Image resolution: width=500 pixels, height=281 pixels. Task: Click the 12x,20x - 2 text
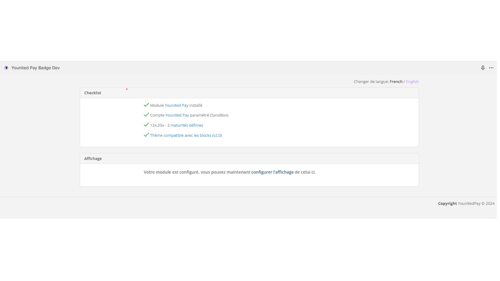point(160,125)
